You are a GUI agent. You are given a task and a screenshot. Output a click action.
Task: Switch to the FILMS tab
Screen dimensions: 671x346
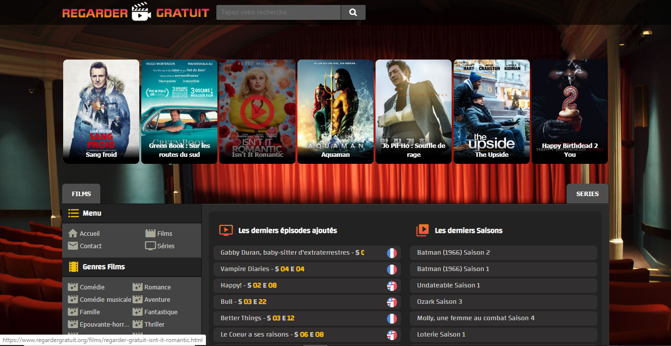pos(81,194)
